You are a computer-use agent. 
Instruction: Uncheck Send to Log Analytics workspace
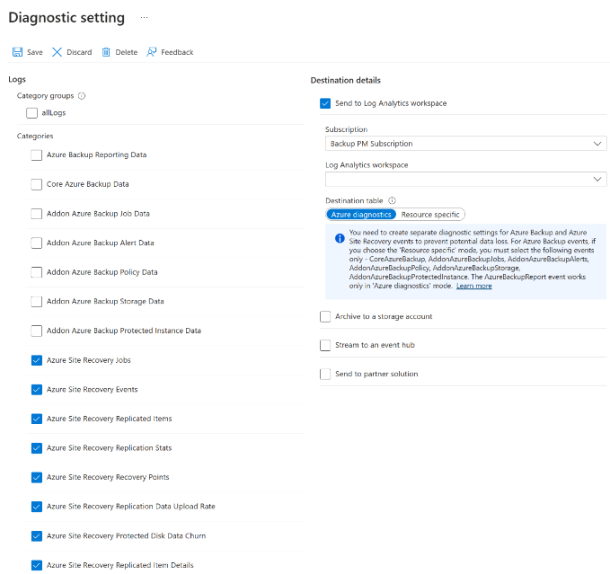click(325, 103)
